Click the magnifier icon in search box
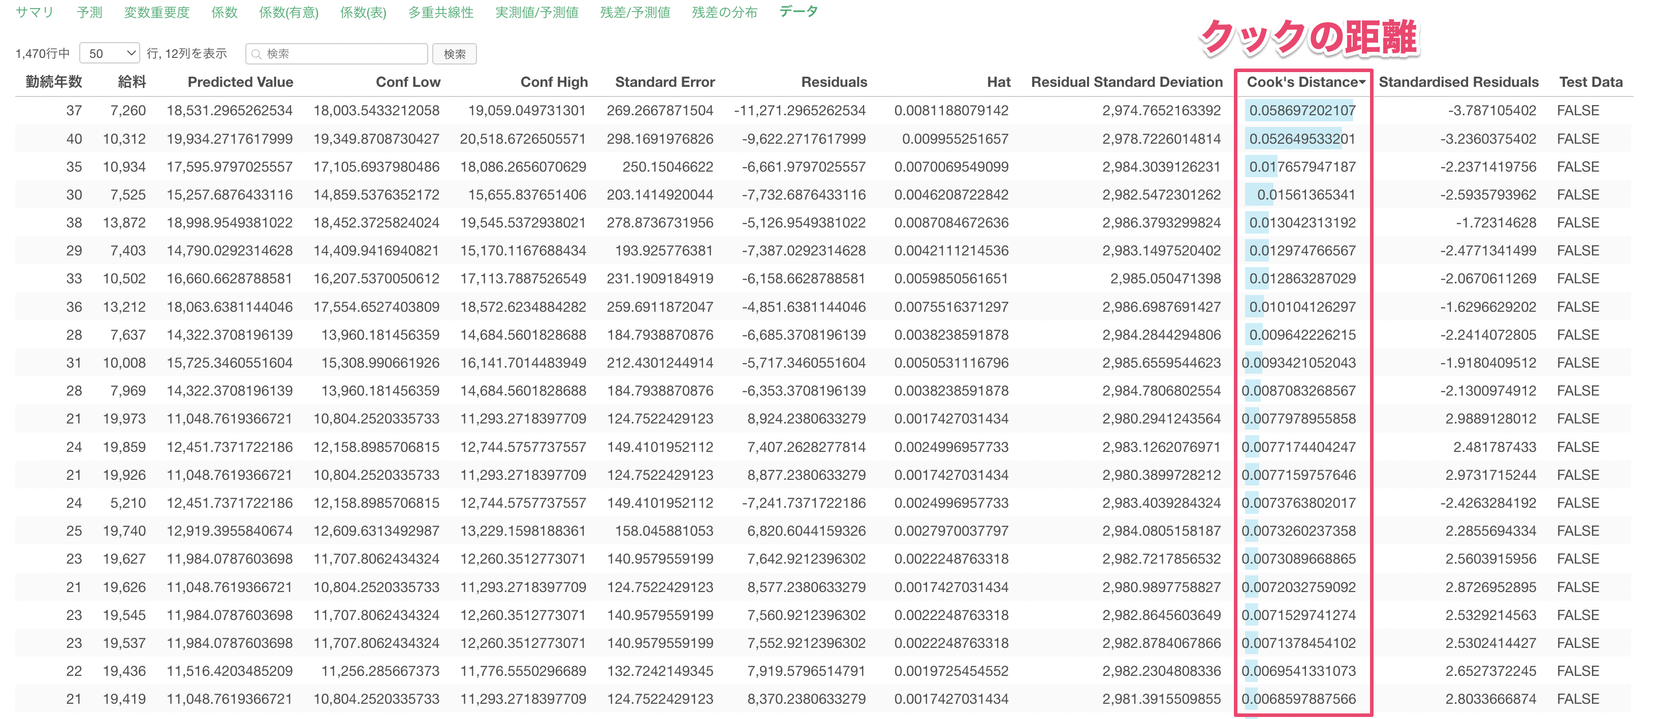Image resolution: width=1656 pixels, height=719 pixels. coord(257,54)
